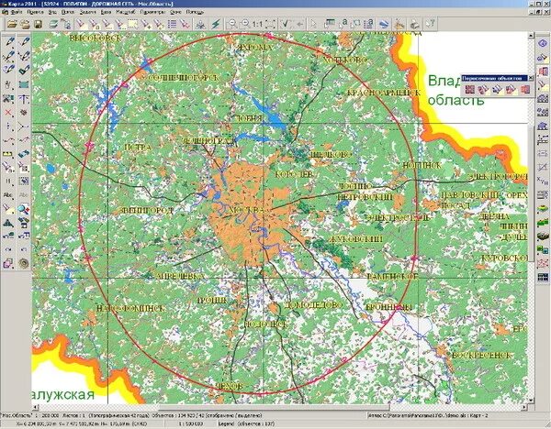Open the Поиск menu
This screenshot has height=429, width=551.
click(68, 12)
